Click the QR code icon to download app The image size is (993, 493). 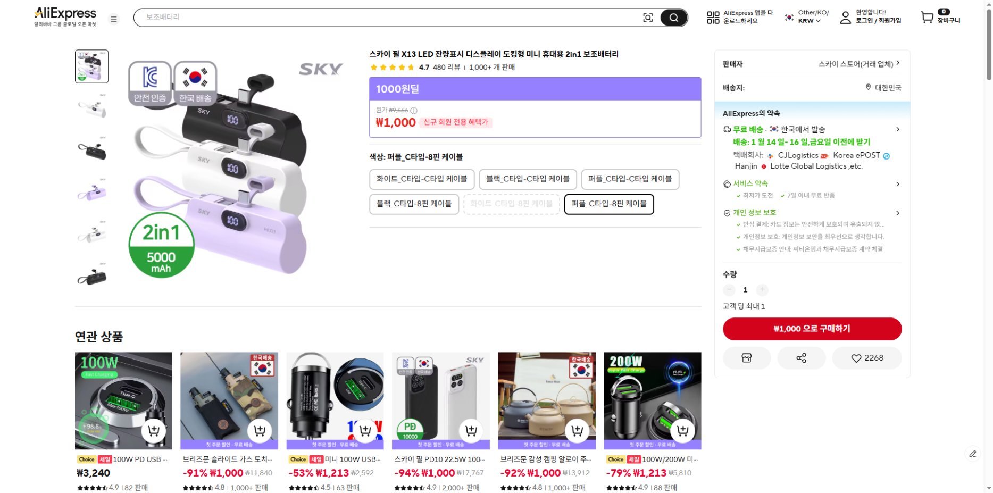[713, 16]
